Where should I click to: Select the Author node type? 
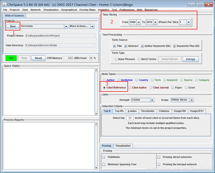[104, 80]
